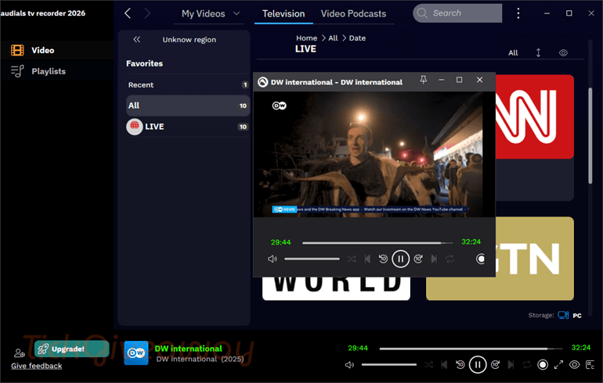Toggle shuffle in popup player
Screen dimensions: 603x383
[x=352, y=259]
